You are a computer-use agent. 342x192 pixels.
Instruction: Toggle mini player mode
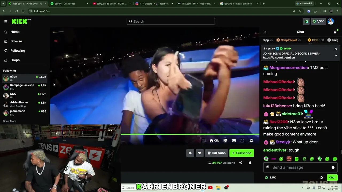point(204,141)
